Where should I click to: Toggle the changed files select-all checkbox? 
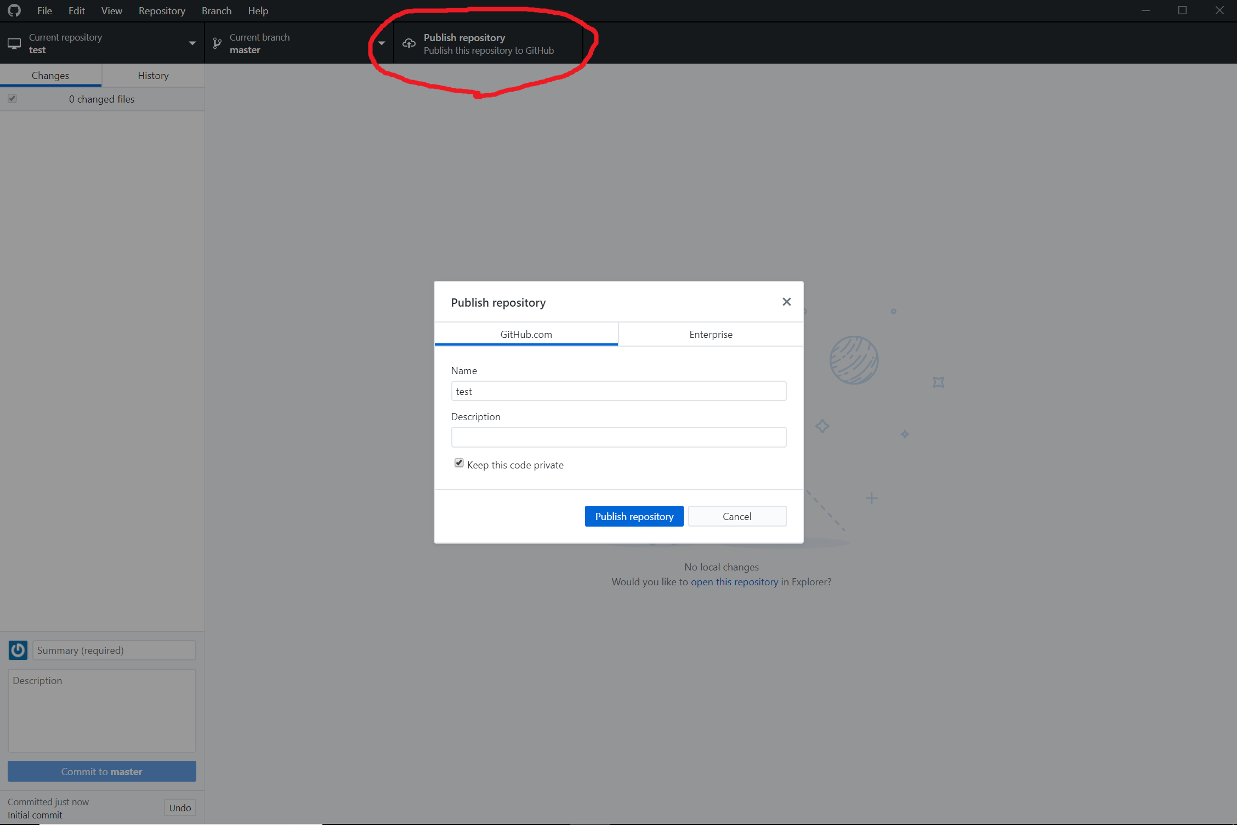pyautogui.click(x=12, y=99)
